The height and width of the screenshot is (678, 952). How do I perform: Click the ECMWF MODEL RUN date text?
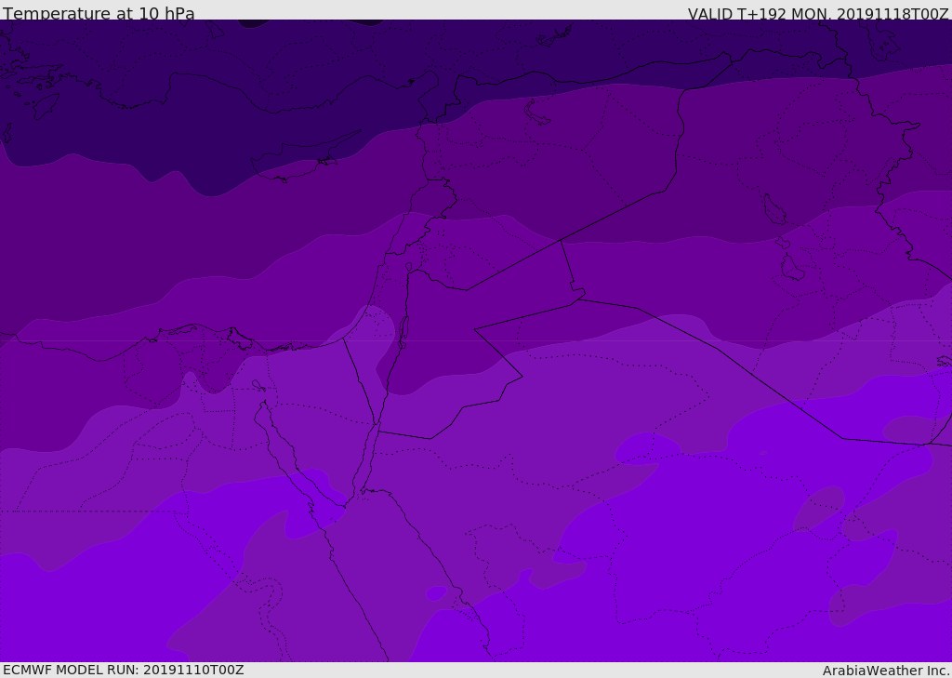tap(123, 670)
